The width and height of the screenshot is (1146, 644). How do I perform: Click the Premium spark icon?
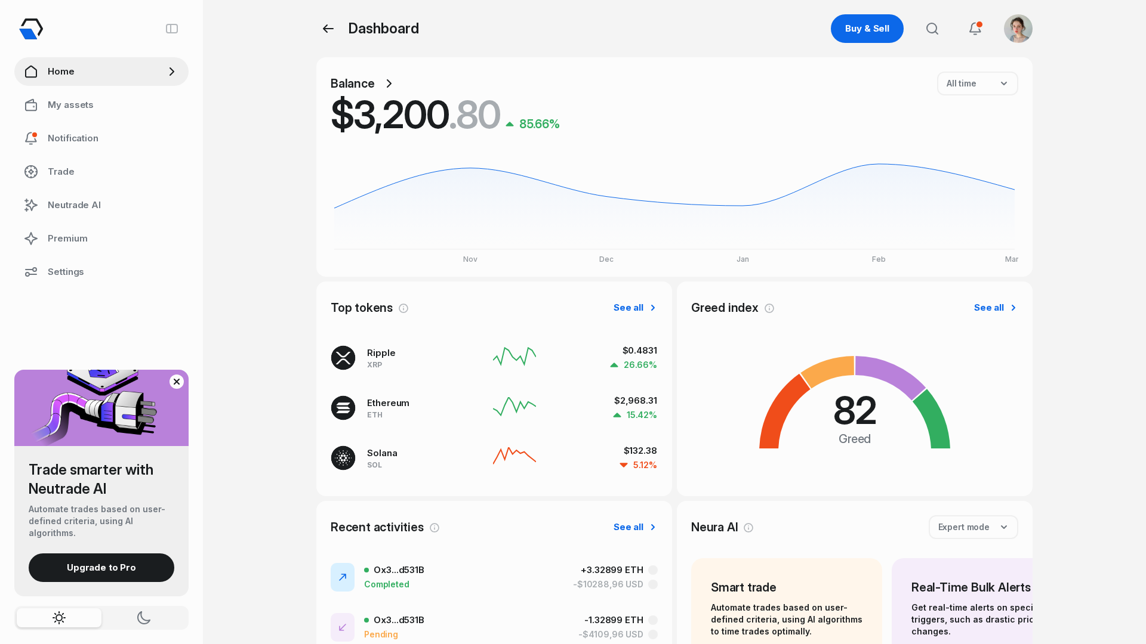click(x=30, y=239)
